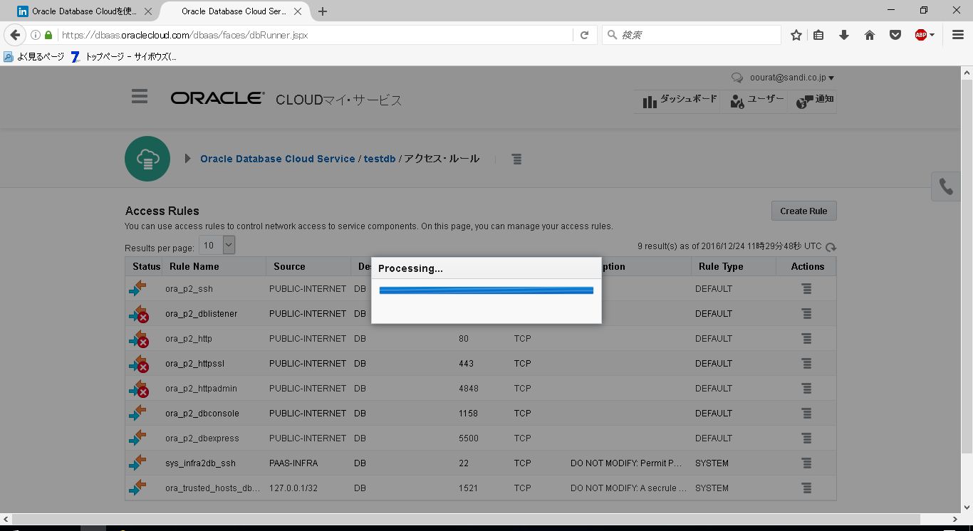Click the port 5500 cell
Viewport: 973px width, 531px height.
pyautogui.click(x=469, y=438)
